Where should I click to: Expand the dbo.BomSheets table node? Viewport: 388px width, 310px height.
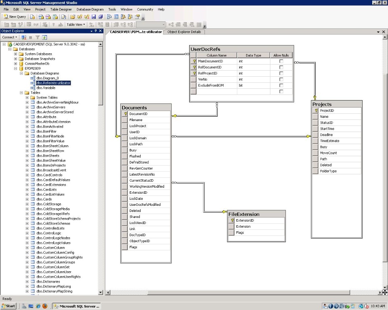point(27,156)
